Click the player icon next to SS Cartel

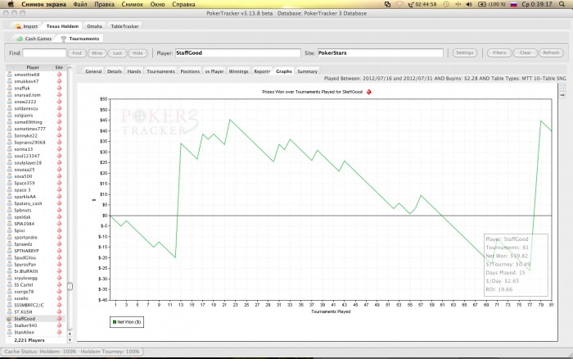[x=10, y=284]
